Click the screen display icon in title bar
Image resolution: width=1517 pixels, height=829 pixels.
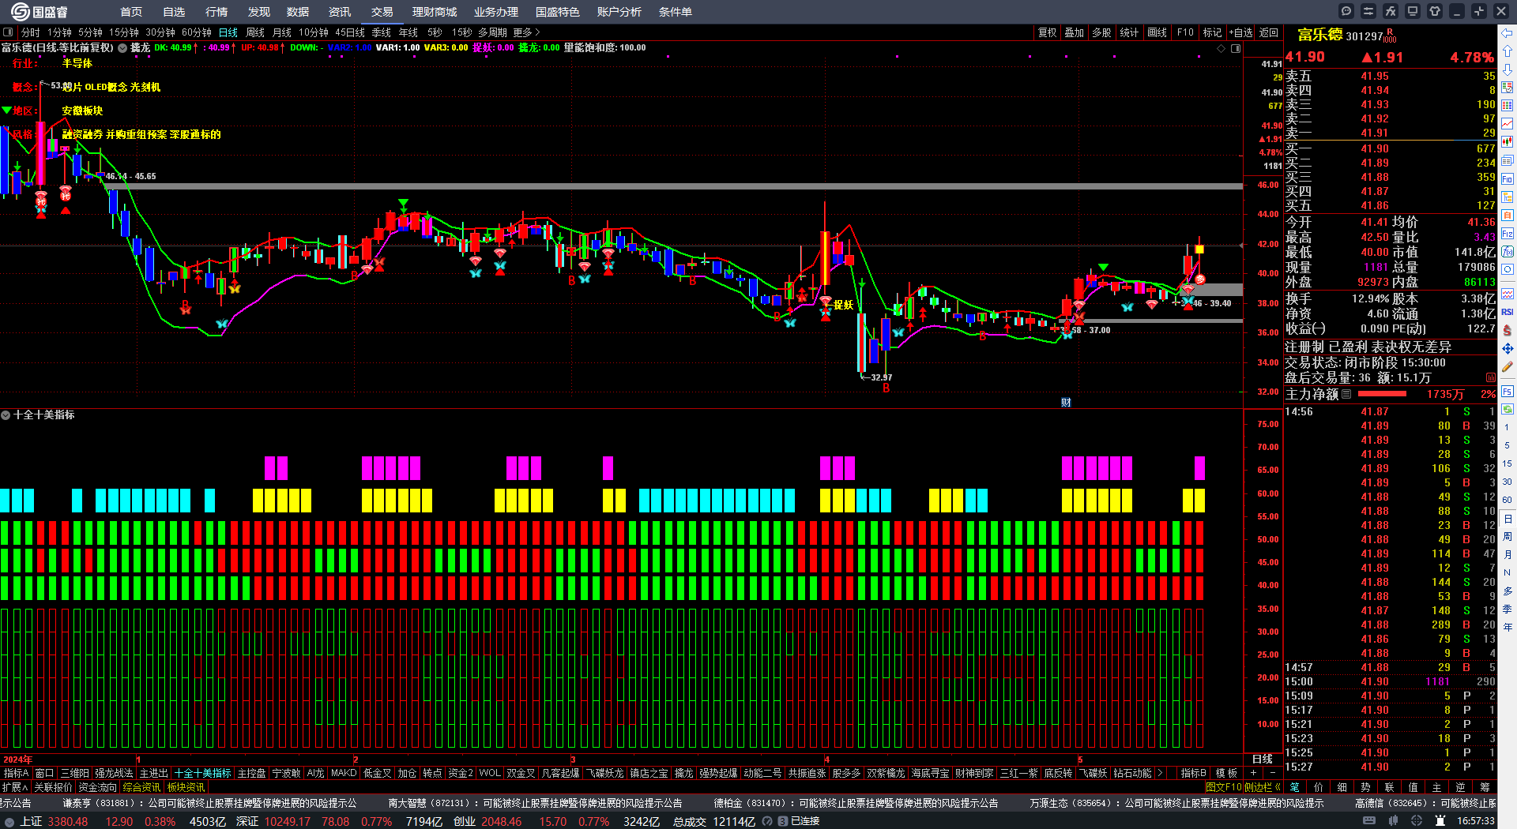tap(1413, 11)
